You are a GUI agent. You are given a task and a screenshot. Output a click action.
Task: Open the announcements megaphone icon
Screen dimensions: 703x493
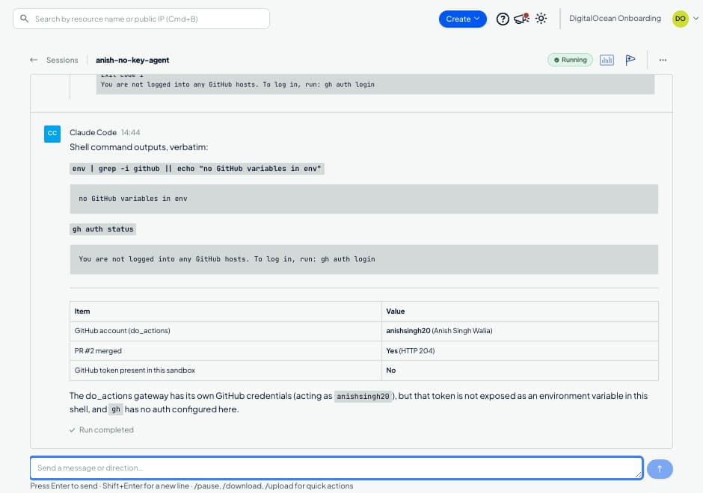pyautogui.click(x=521, y=19)
